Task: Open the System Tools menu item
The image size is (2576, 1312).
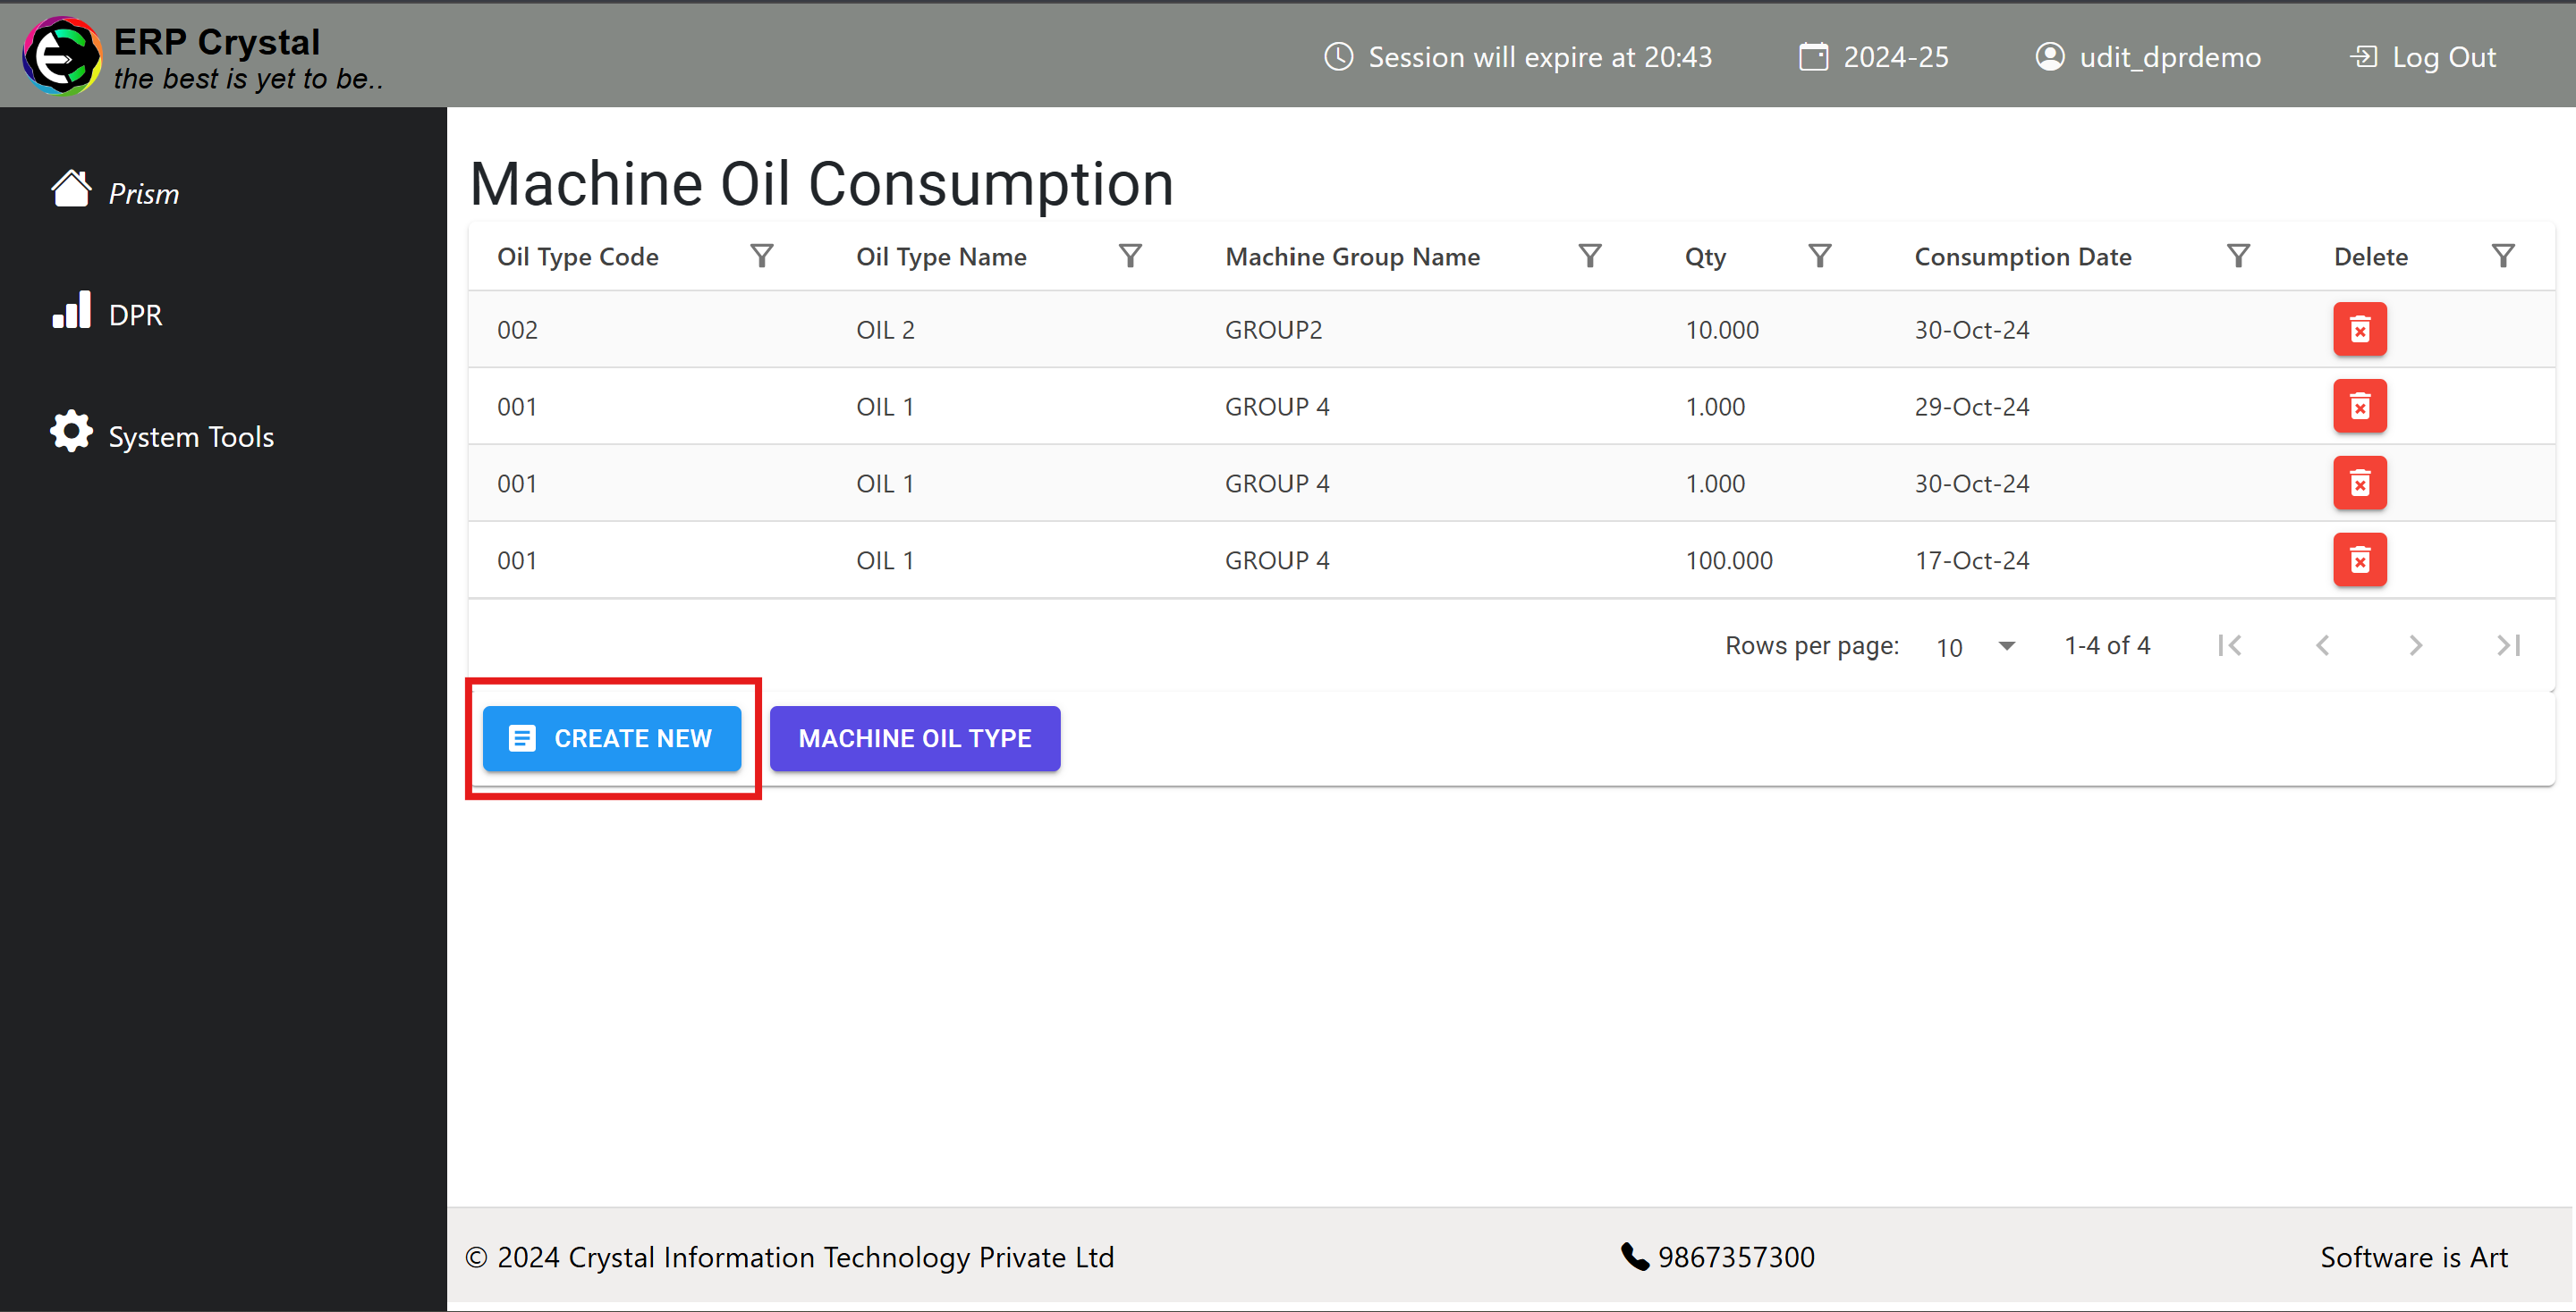Action: (192, 437)
